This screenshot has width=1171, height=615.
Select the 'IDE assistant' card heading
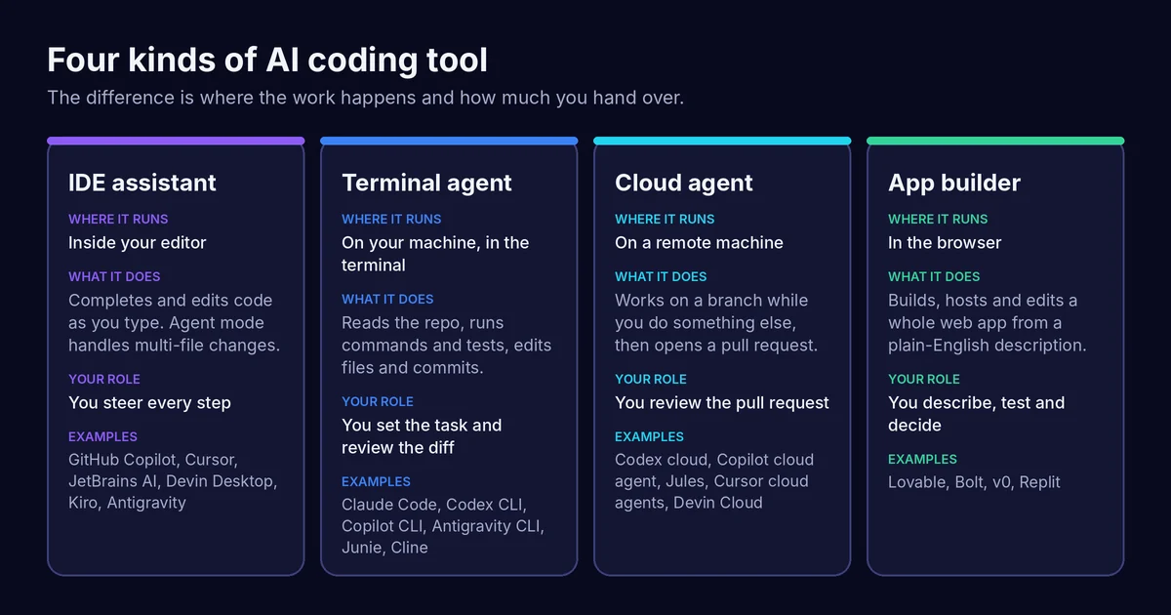point(142,183)
